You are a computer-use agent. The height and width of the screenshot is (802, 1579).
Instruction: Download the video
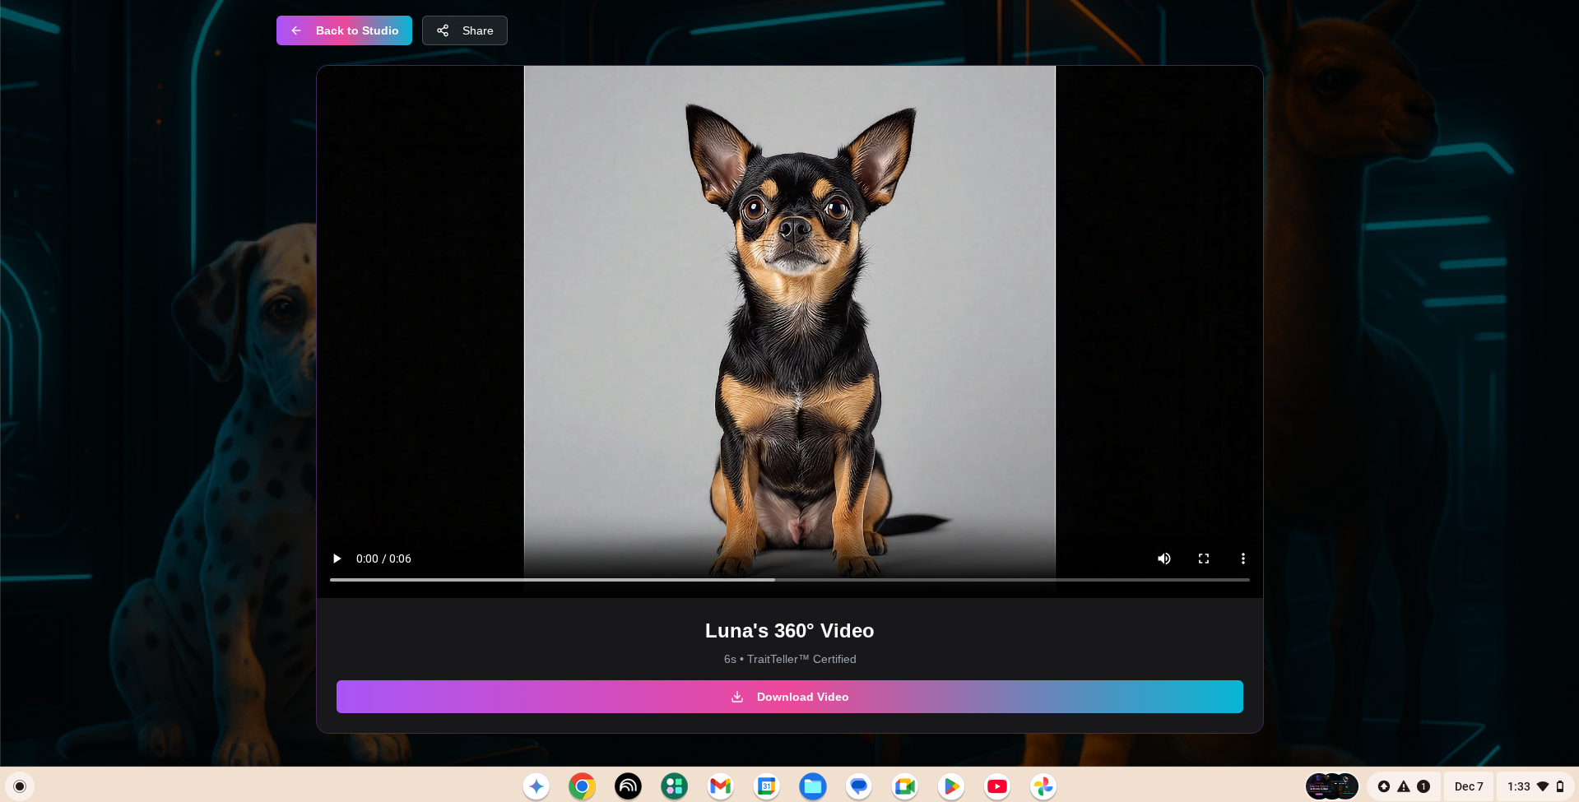(789, 697)
